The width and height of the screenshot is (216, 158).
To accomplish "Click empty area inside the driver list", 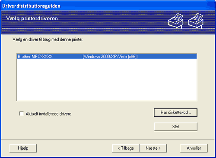I will [107, 80].
